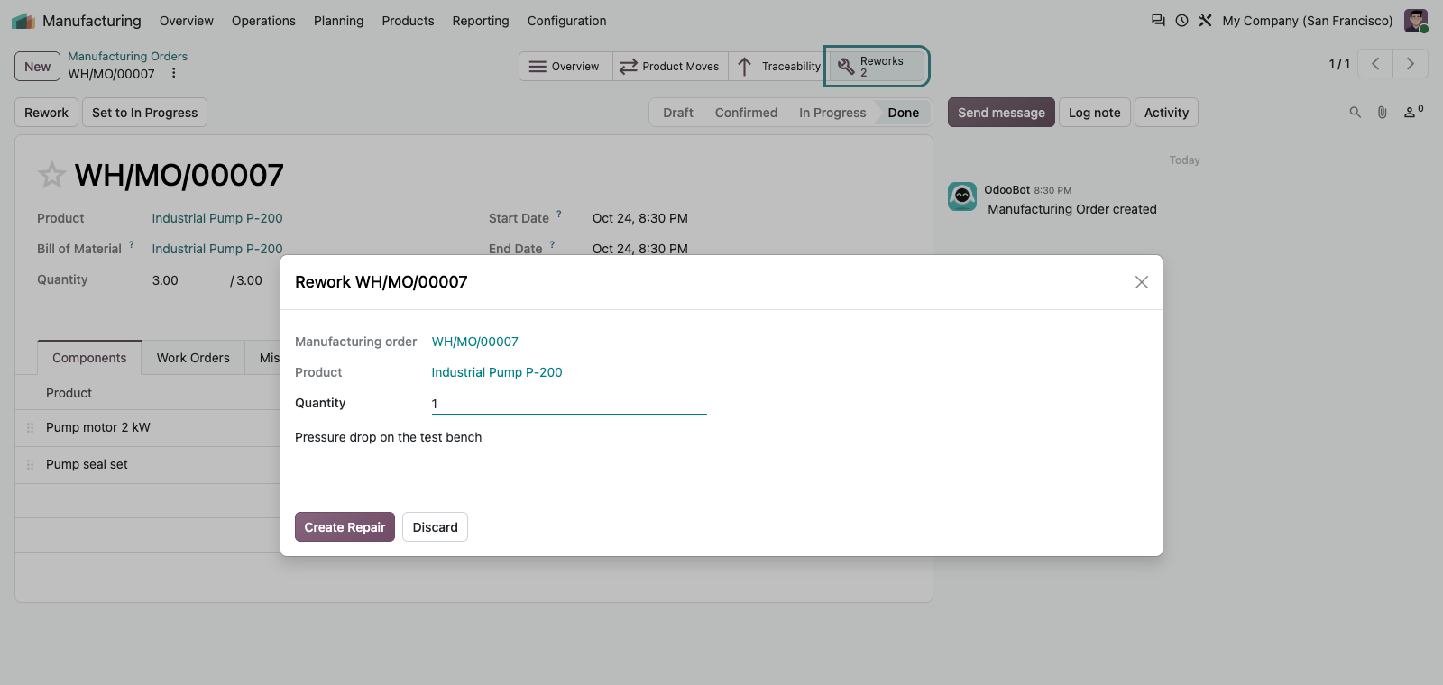Click Set to In Progress button
Image resolution: width=1443 pixels, height=685 pixels.
(x=144, y=113)
